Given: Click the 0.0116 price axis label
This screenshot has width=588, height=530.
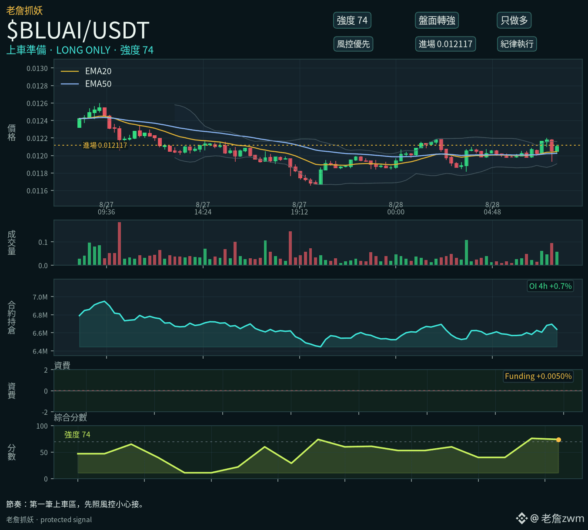Looking at the screenshot, I should [37, 191].
